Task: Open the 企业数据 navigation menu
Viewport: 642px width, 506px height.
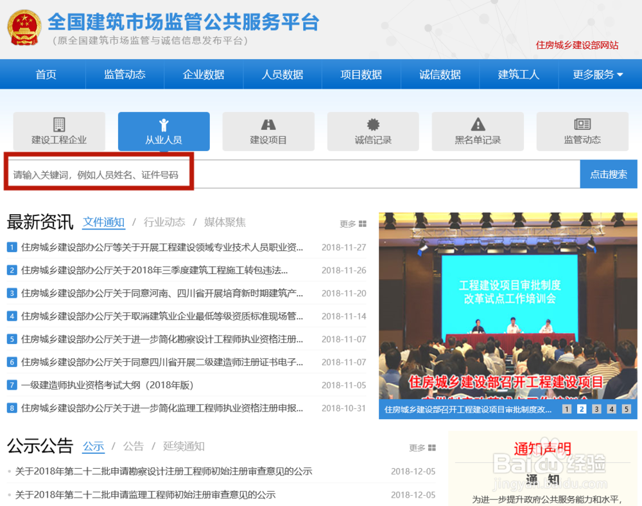Action: pyautogui.click(x=204, y=73)
